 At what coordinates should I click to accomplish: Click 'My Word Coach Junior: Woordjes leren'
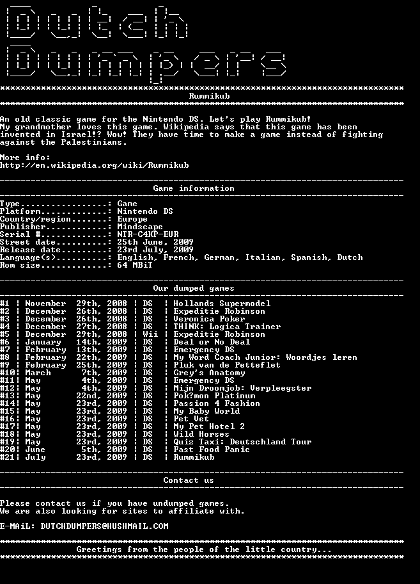[265, 357]
